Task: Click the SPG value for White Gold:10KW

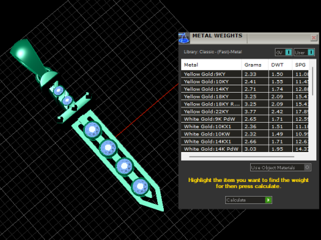Action: [x=301, y=134]
